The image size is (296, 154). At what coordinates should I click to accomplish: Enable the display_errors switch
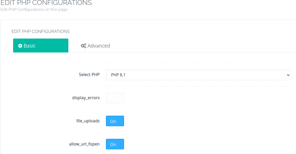(x=115, y=98)
